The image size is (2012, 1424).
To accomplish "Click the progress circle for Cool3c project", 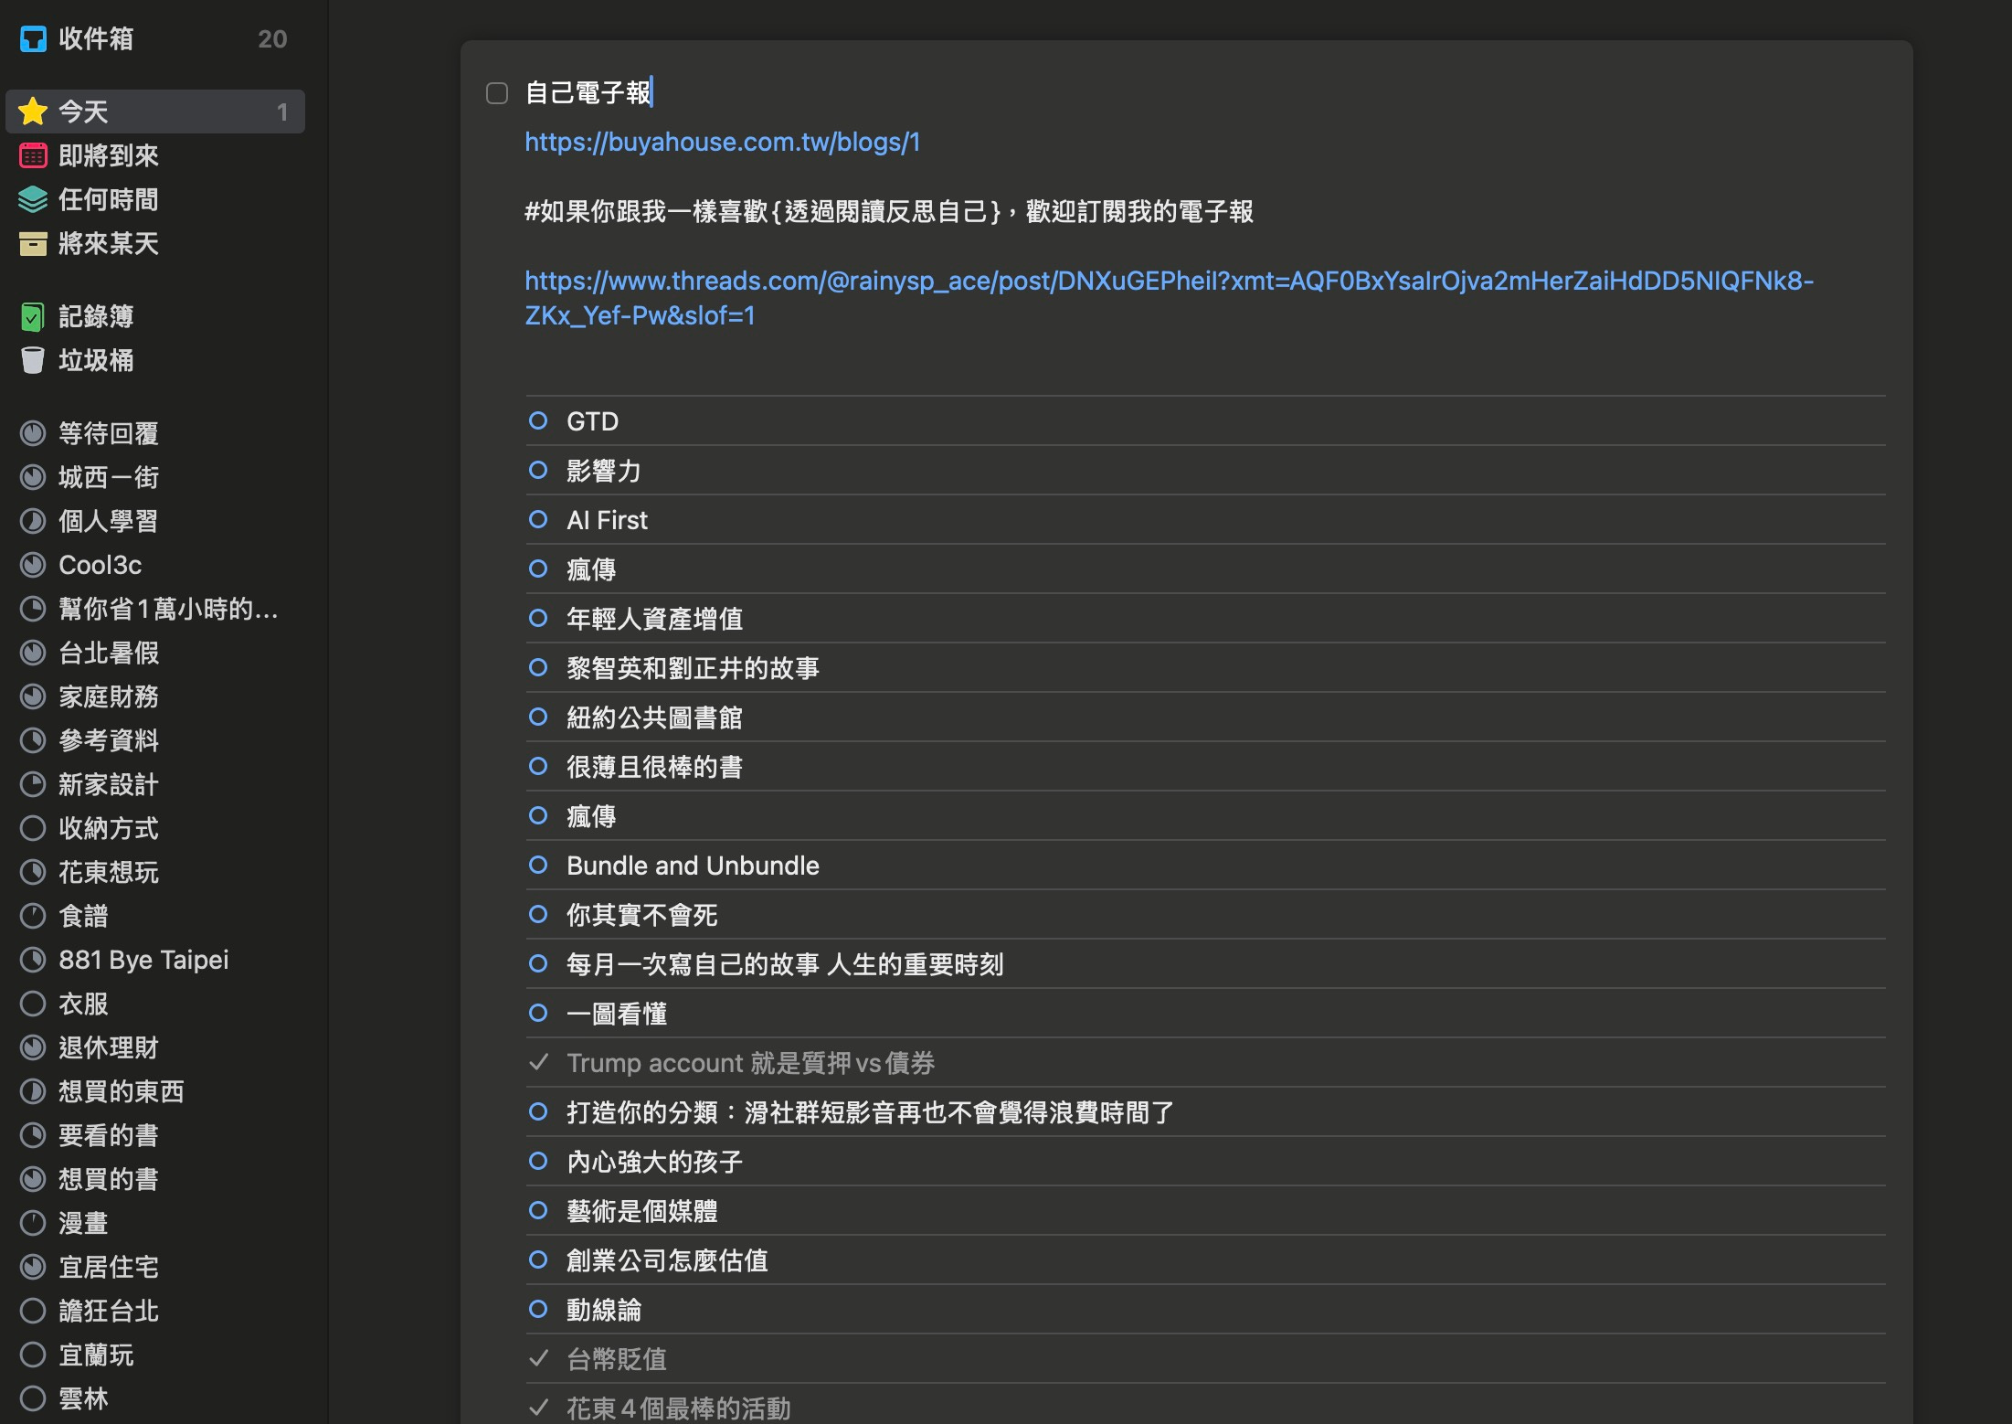I will coord(33,565).
